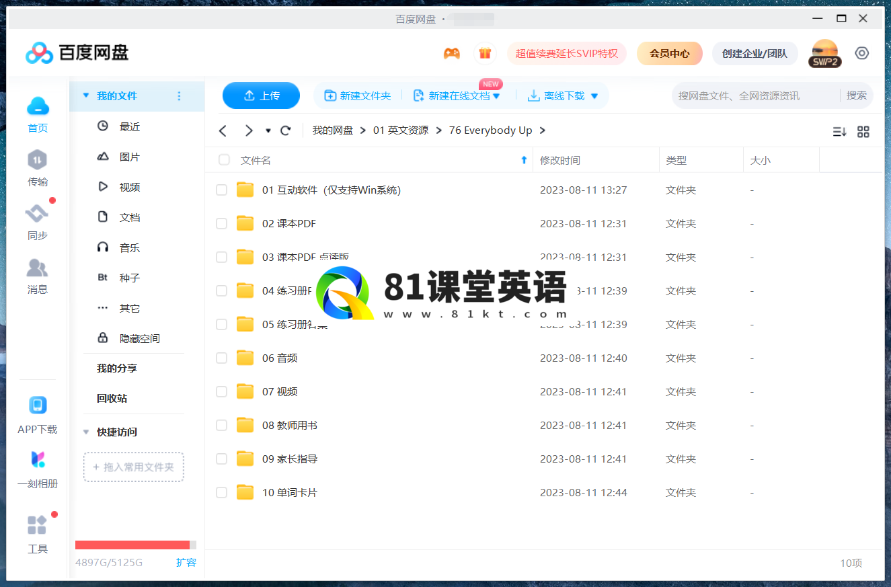Check the box for 06 音频 folder
This screenshot has height=587, width=891.
tap(221, 358)
